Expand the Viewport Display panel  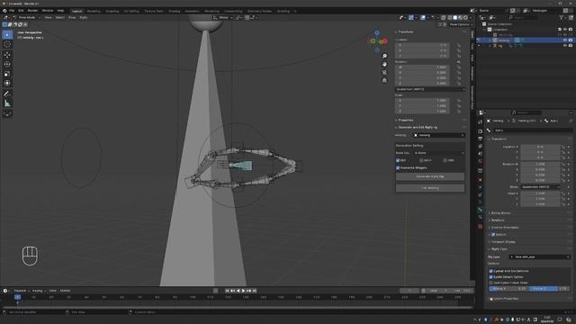point(503,242)
